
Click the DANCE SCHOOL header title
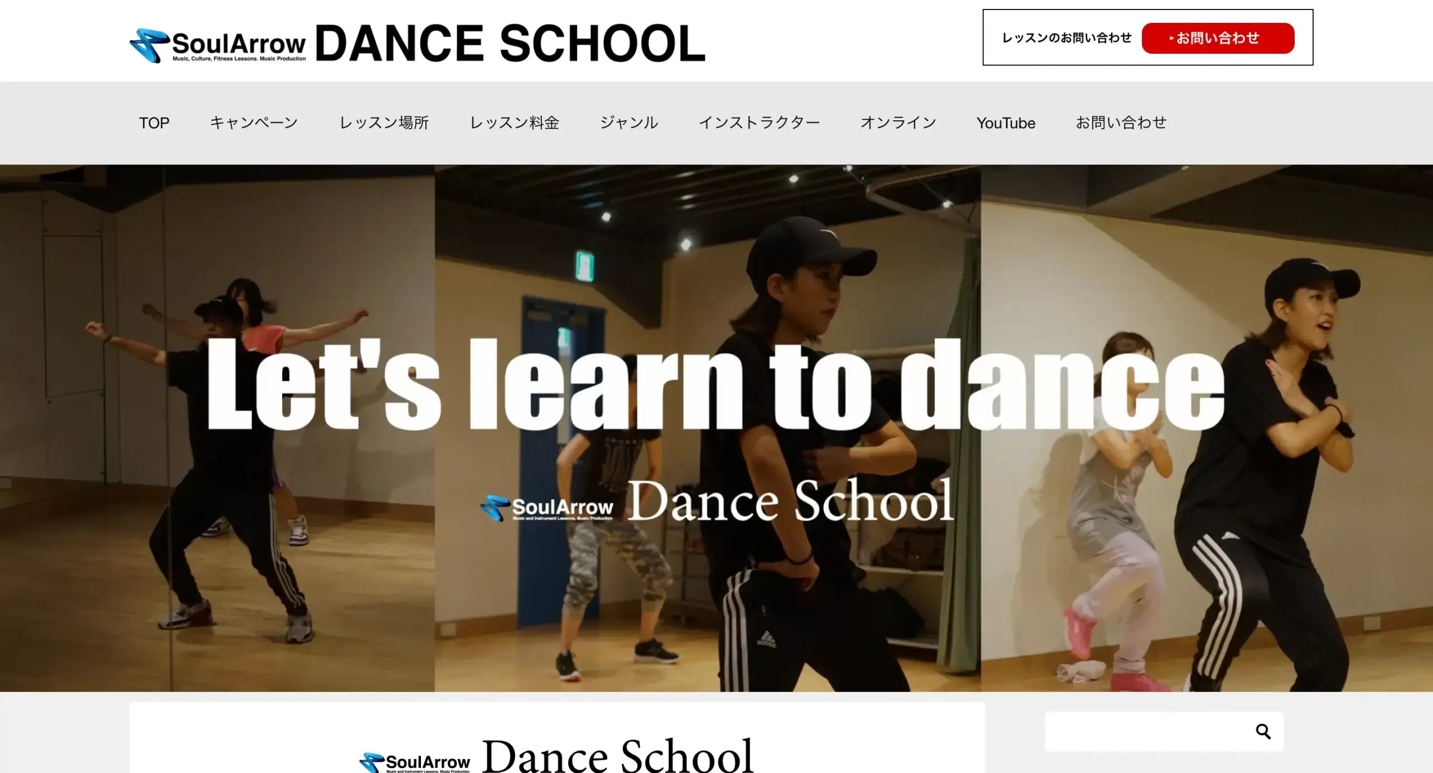(510, 43)
